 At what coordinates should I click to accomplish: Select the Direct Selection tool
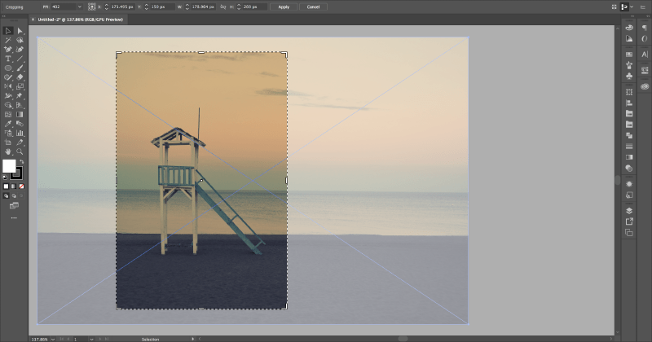click(x=20, y=31)
